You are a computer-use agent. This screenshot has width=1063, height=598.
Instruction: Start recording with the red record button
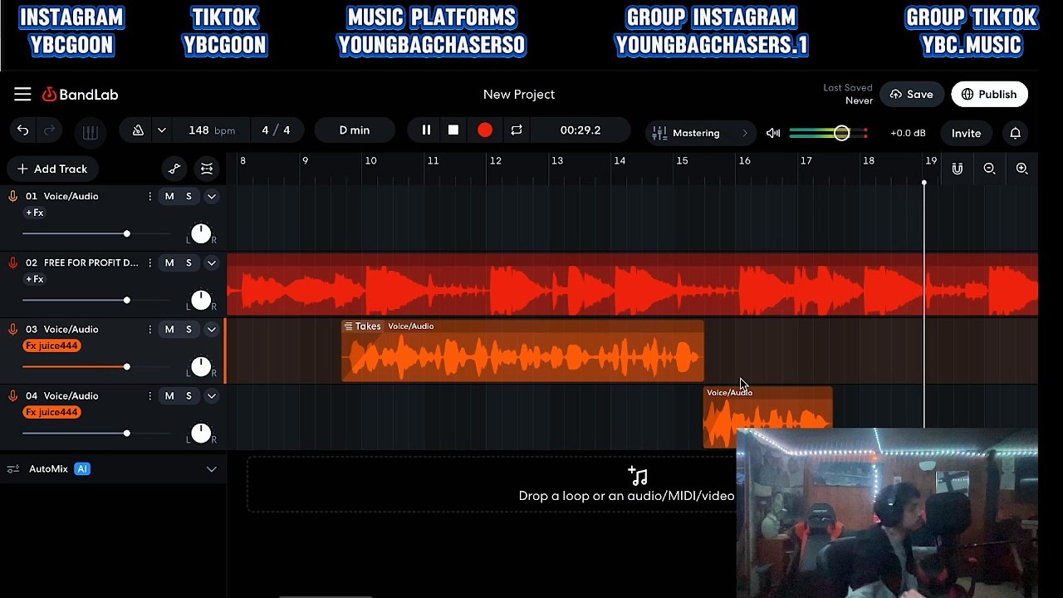click(485, 130)
